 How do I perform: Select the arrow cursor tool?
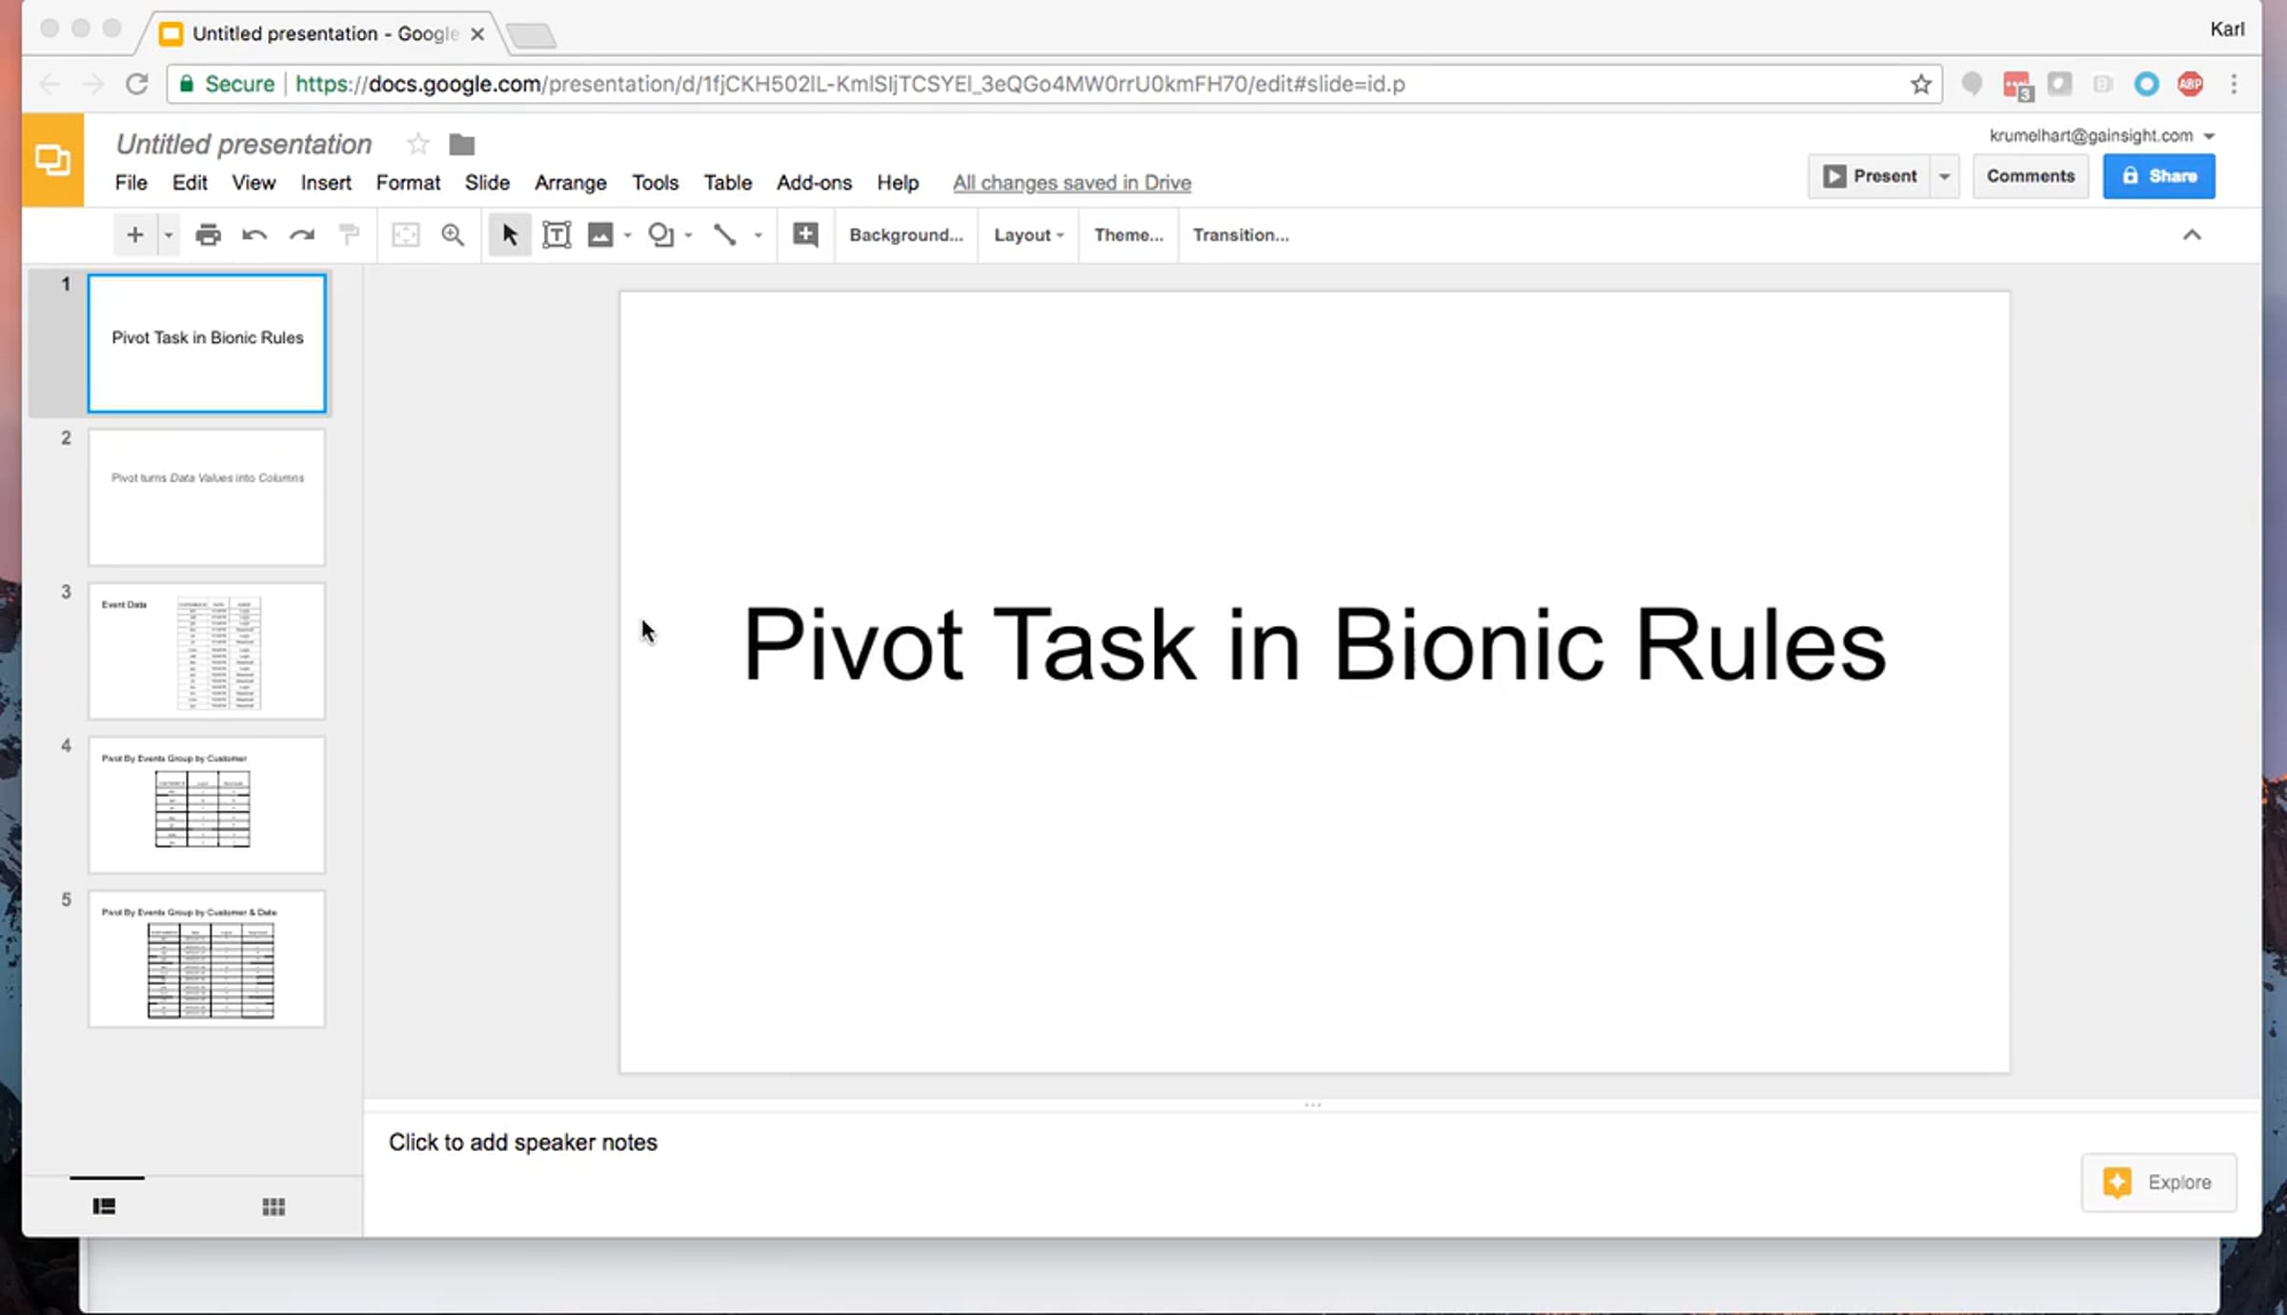click(510, 234)
